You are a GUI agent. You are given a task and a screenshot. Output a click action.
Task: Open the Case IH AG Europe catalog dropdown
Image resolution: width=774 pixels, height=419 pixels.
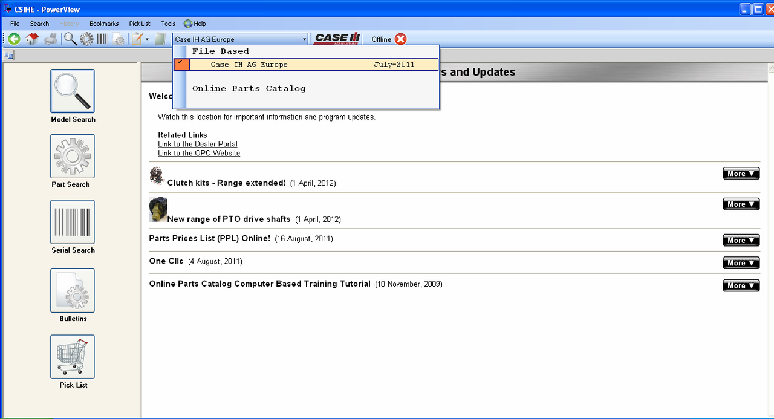pyautogui.click(x=240, y=39)
